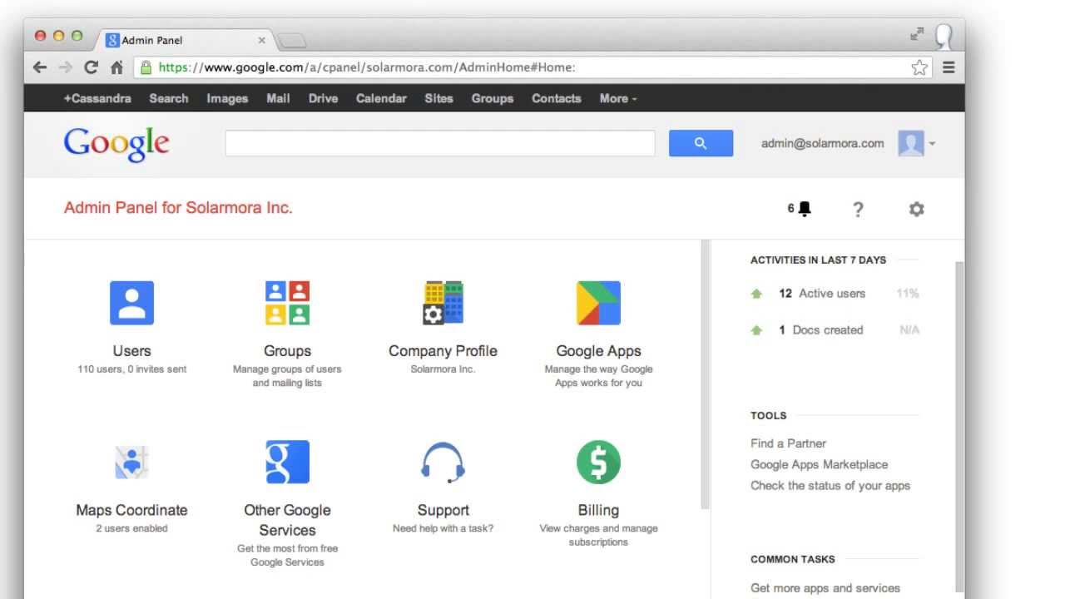Click the browser address bar URL
Image resolution: width=1065 pixels, height=599 pixels.
pyautogui.click(x=367, y=67)
